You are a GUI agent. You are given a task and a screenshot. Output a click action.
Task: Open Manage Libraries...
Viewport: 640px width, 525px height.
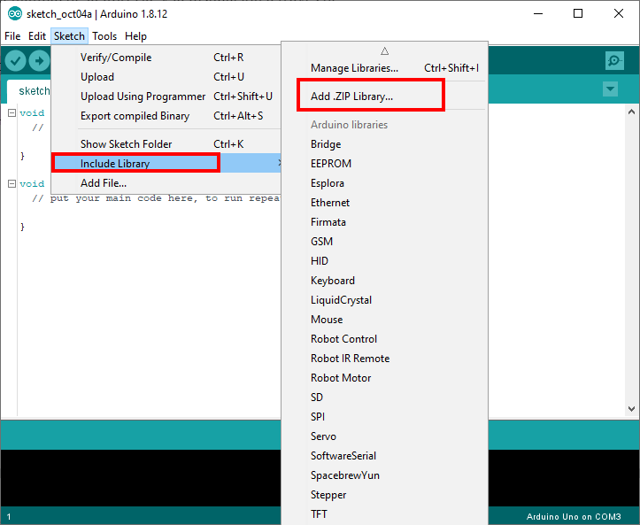coord(384,68)
